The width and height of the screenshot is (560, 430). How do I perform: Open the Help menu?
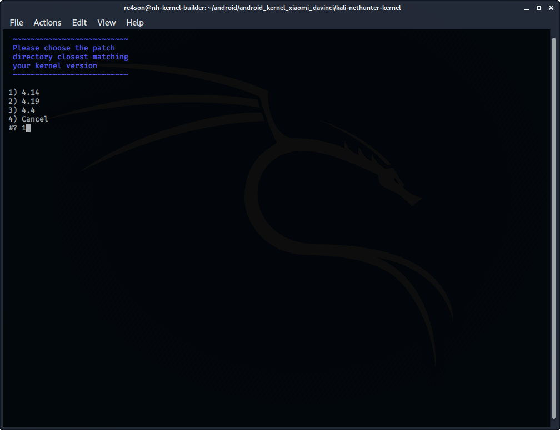point(134,23)
